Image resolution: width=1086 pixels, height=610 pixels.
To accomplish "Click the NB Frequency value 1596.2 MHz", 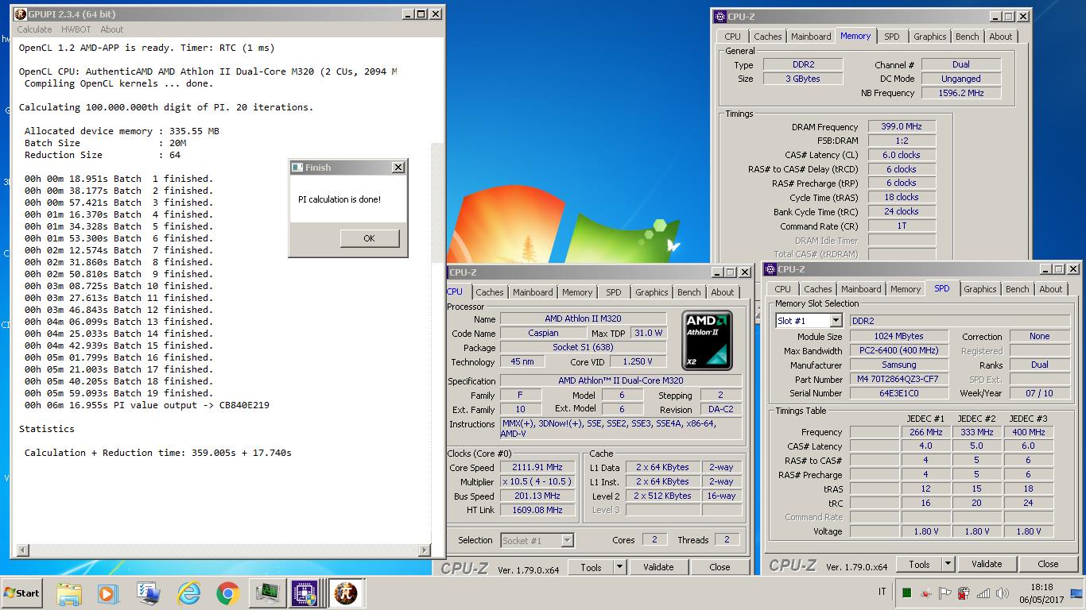I will pos(960,93).
